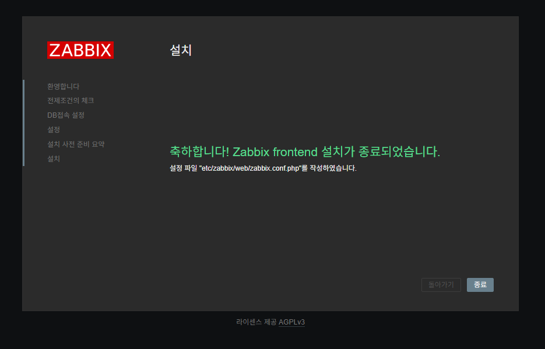This screenshot has width=545, height=349.
Task: Select the 전제조건의 체크 step
Action: pos(71,100)
